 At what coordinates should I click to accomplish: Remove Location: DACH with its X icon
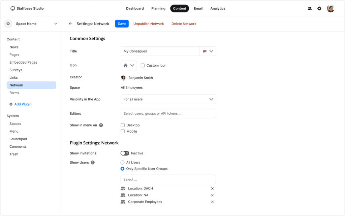tap(212, 188)
